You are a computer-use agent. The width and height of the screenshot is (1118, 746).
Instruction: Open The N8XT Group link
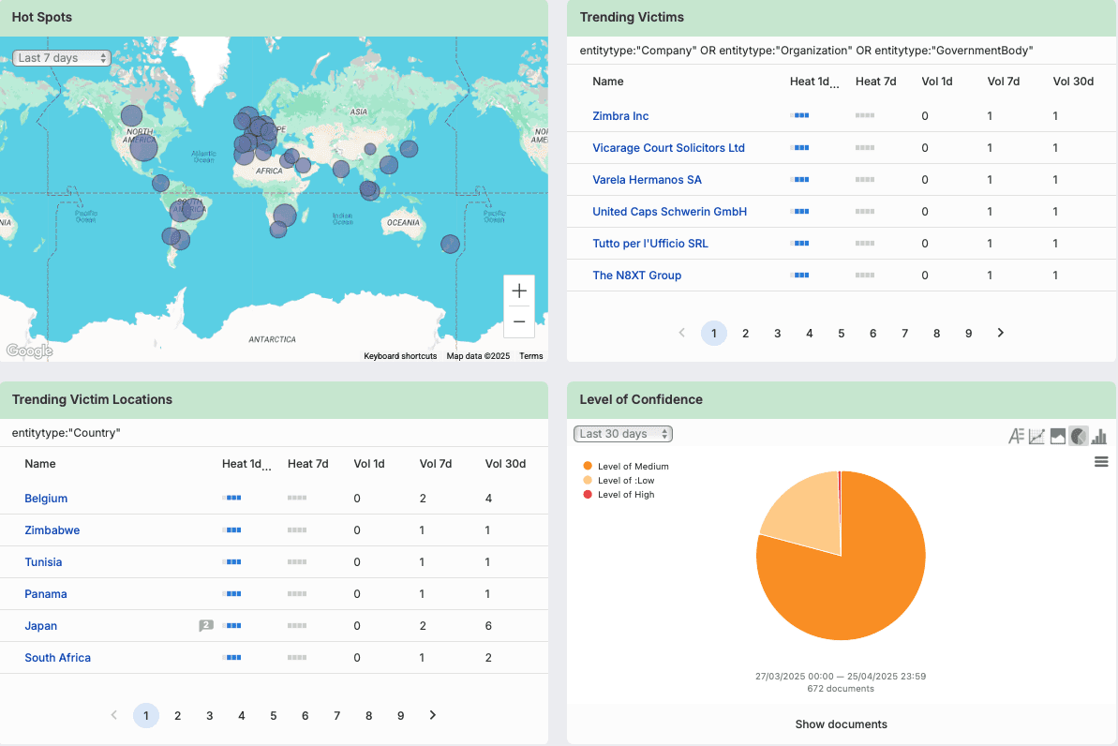pos(636,276)
